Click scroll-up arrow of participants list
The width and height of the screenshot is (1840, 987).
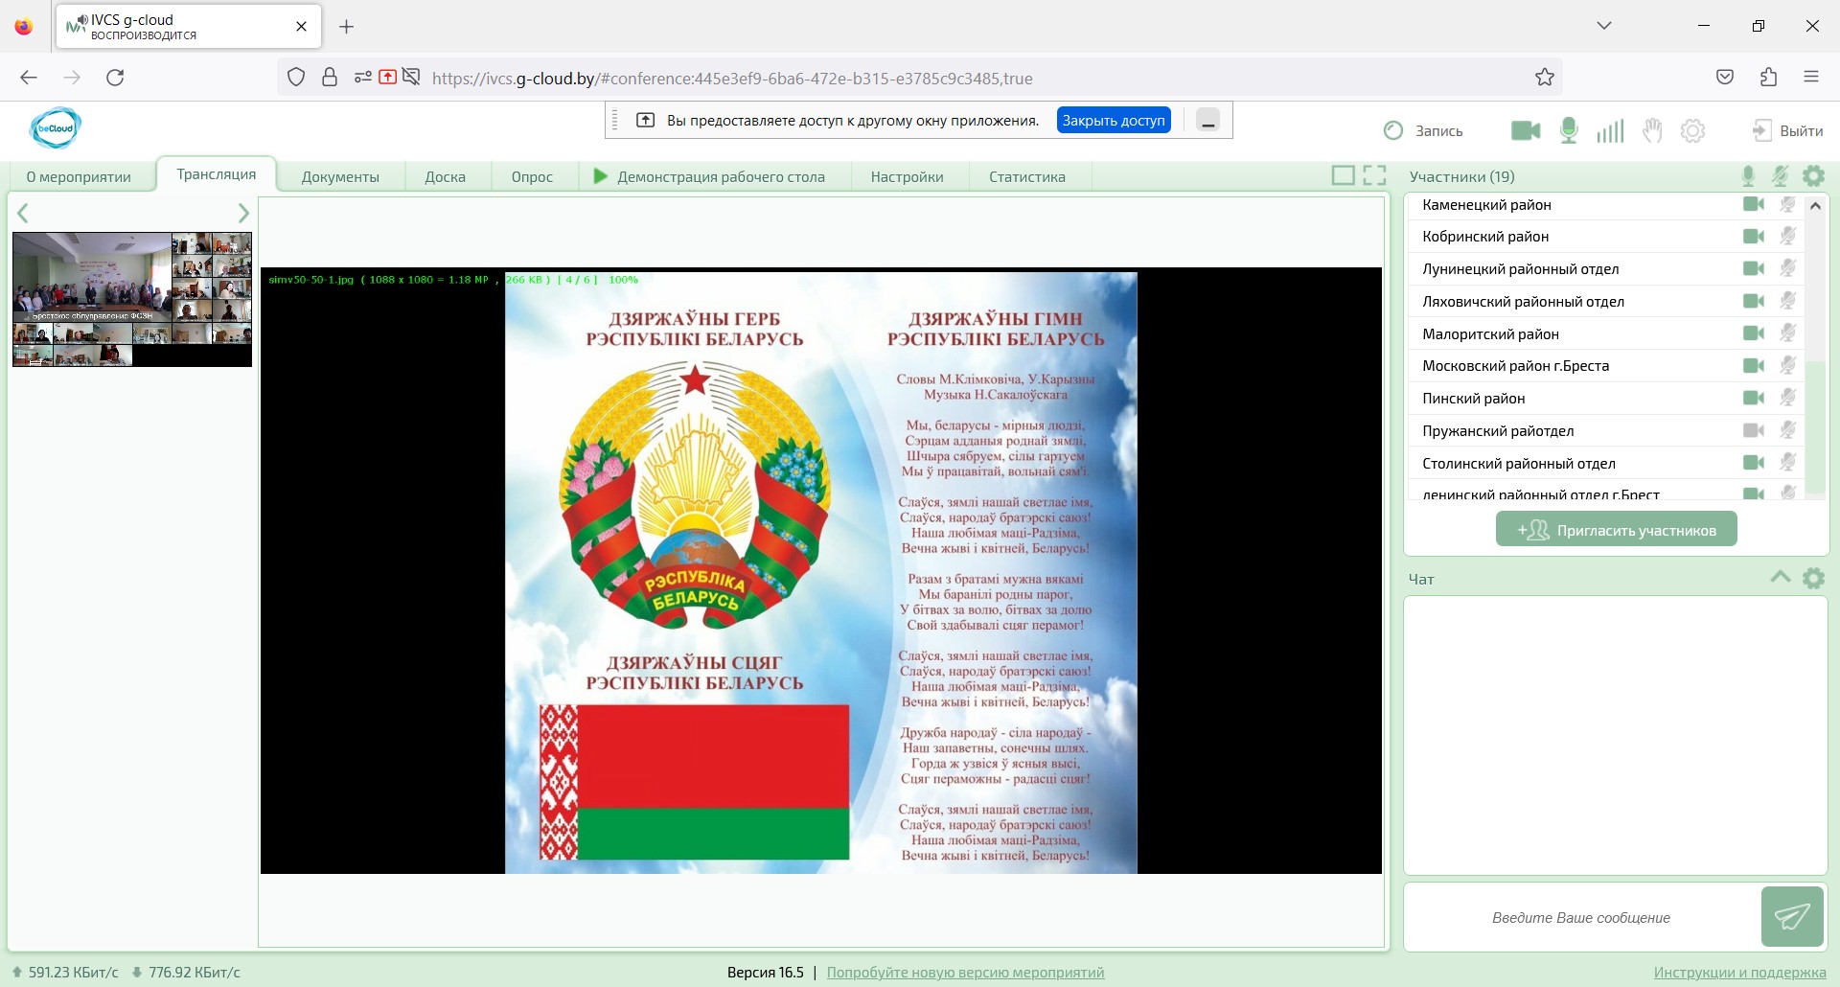pos(1815,205)
